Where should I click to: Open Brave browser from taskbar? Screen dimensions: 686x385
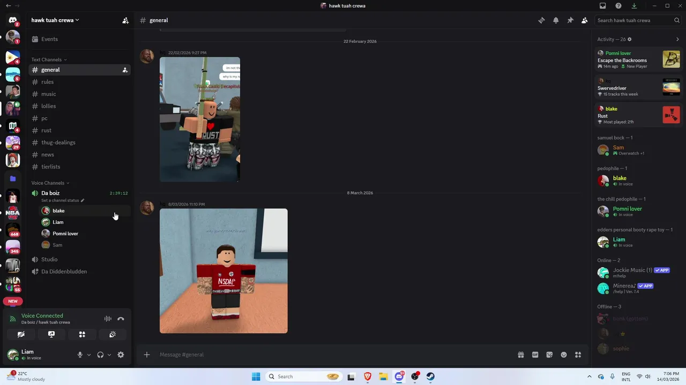[368, 376]
